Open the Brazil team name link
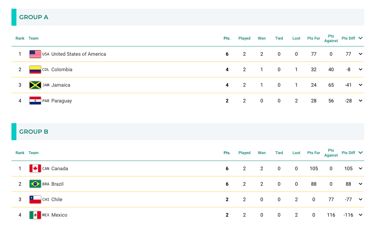Screen dimensions: 375x229 pos(57,184)
